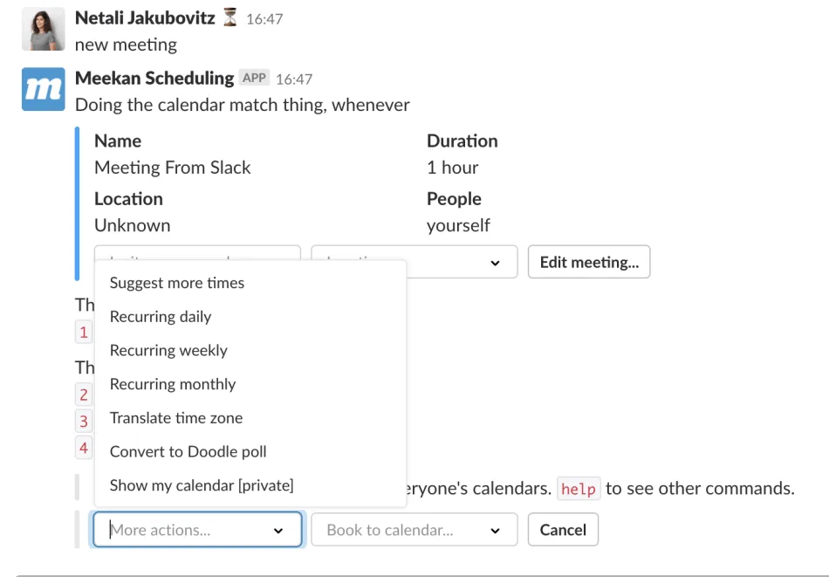Image resolution: width=829 pixels, height=577 pixels.
Task: Choose Show my calendar [private]
Action: coord(202,485)
